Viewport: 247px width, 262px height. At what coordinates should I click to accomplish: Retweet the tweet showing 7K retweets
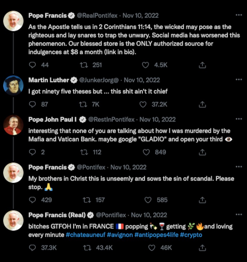click(x=83, y=104)
